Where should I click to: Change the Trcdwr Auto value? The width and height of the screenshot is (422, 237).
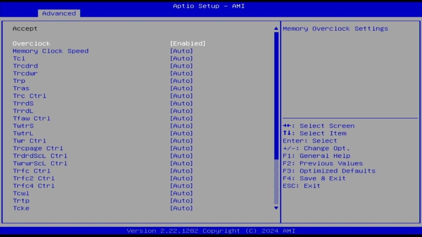(181, 74)
